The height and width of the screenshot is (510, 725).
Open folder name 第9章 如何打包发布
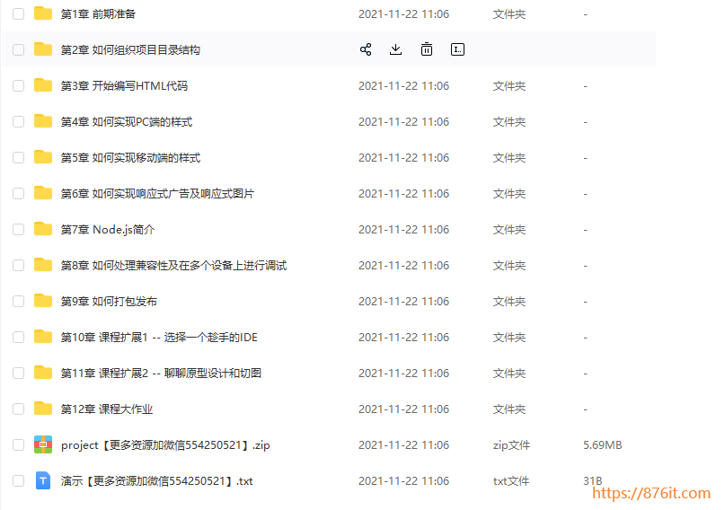pos(109,302)
